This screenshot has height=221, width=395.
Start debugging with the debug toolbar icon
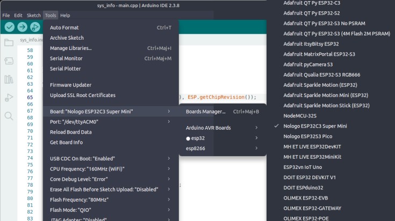pyautogui.click(x=35, y=27)
